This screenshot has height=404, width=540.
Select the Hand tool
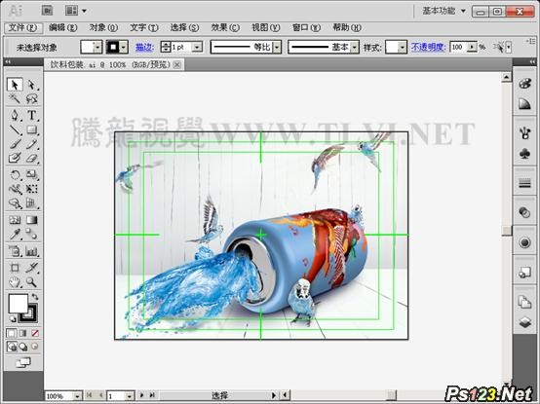15,282
